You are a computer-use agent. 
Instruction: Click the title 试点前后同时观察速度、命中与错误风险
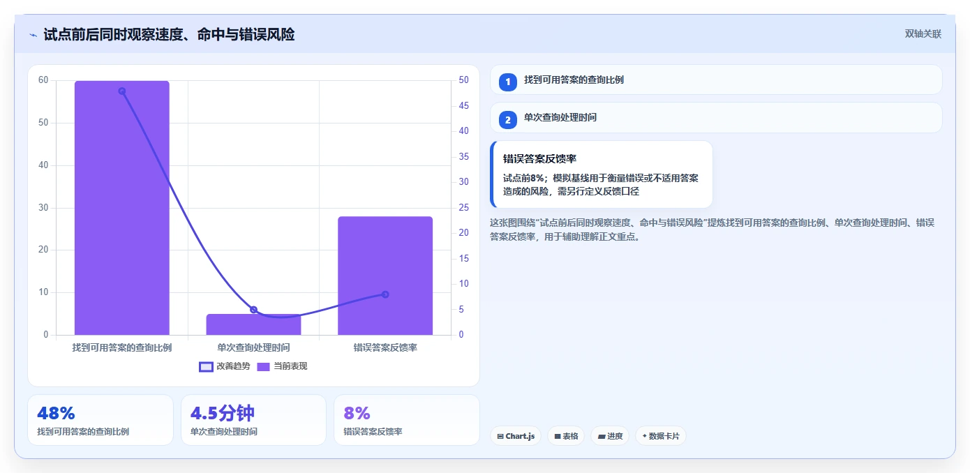(x=169, y=34)
